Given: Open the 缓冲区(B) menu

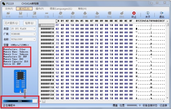Looking at the screenshot, I should pyautogui.click(x=24, y=9).
